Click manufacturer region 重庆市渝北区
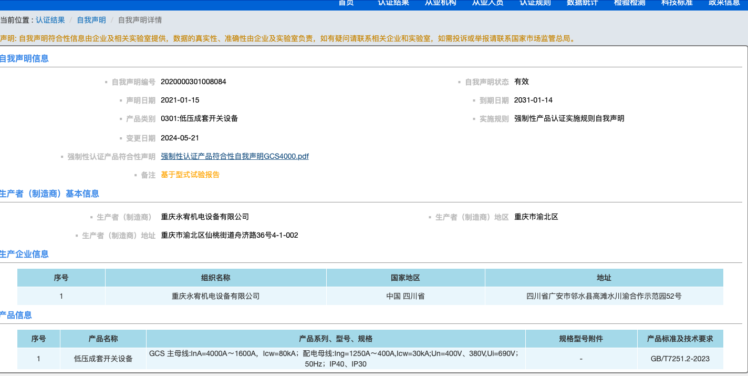Image resolution: width=748 pixels, height=376 pixels. (x=536, y=217)
